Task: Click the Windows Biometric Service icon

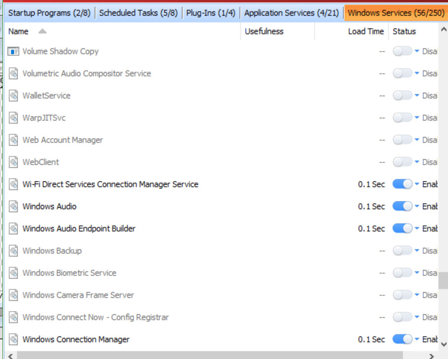Action: (13, 273)
